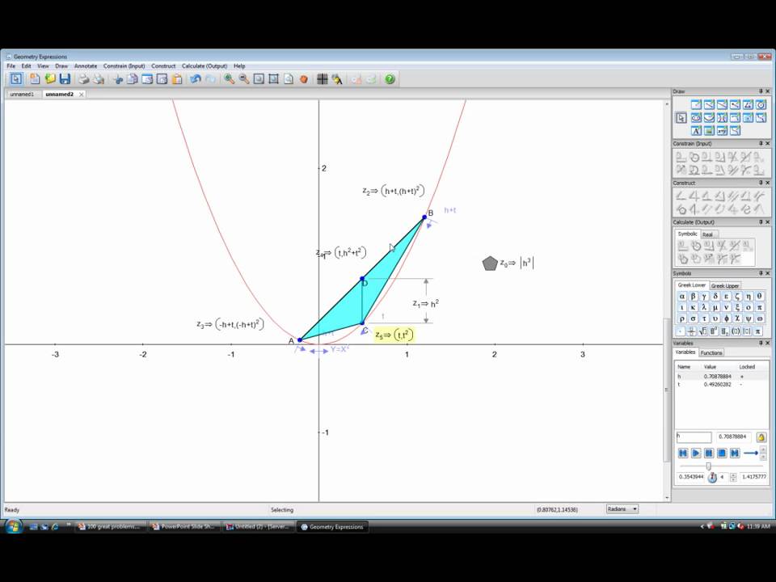This screenshot has height=582, width=776.
Task: Save the document with floppy disk icon
Action: [x=65, y=78]
